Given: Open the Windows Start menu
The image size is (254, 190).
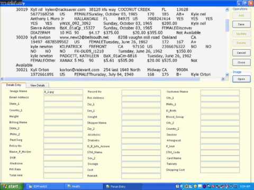Looking at the screenshot, I should [x=12, y=186].
